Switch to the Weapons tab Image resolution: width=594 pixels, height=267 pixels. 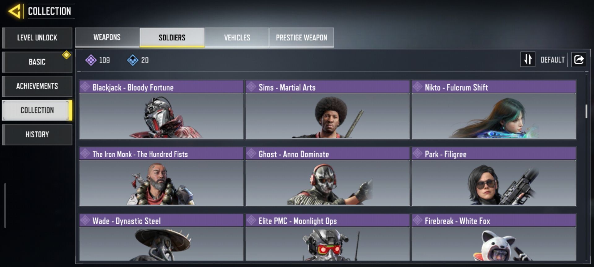click(107, 37)
